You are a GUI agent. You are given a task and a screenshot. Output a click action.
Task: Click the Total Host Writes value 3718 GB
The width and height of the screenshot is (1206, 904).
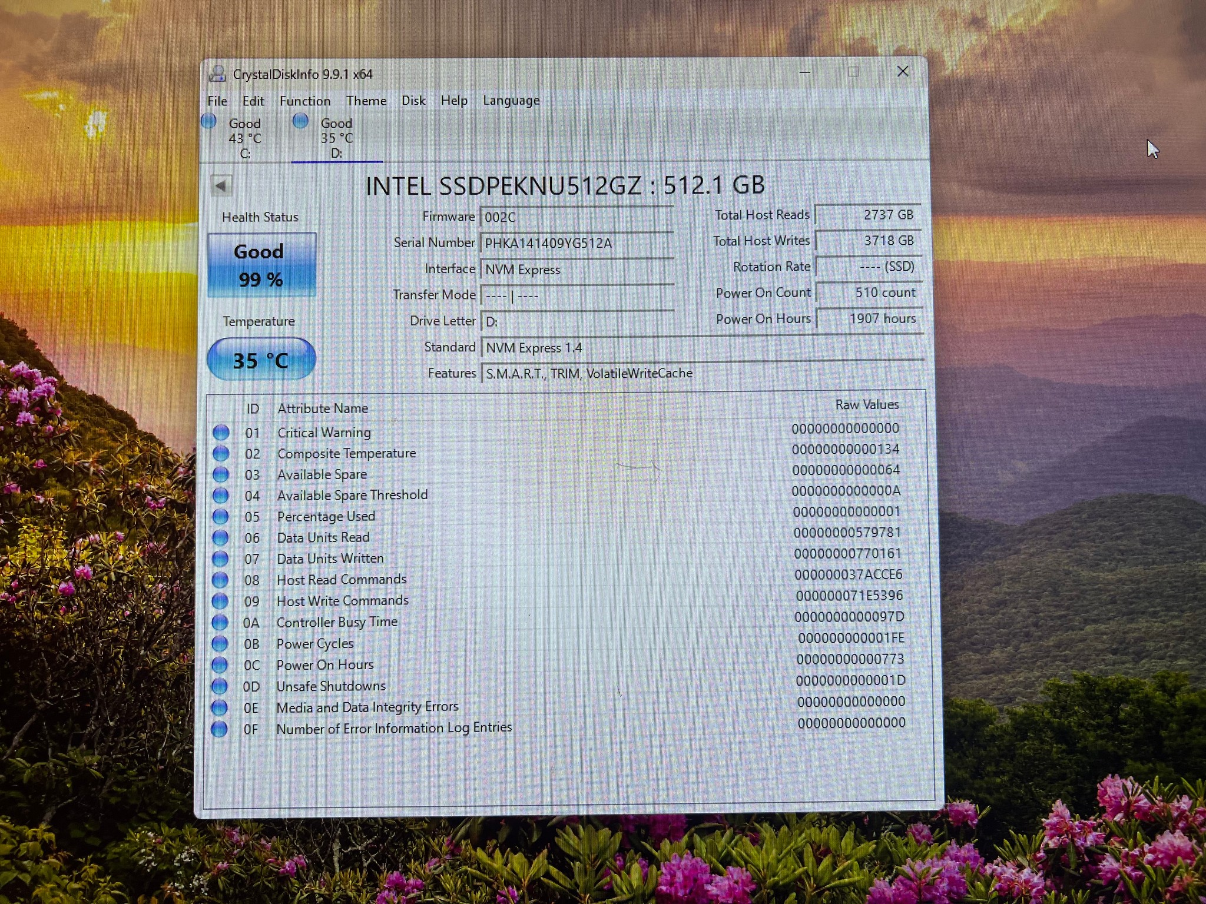(x=868, y=241)
